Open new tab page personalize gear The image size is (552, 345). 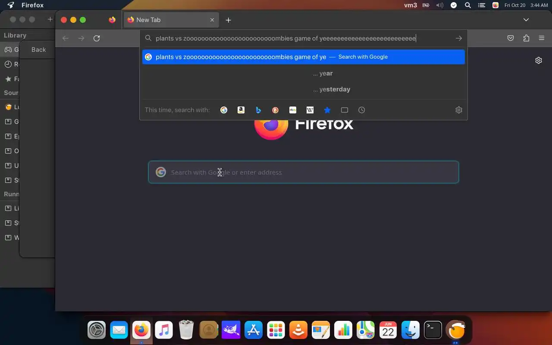click(539, 60)
